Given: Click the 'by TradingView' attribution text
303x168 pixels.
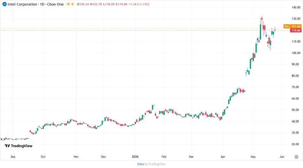Looking at the screenshot, I should click(x=155, y=164).
